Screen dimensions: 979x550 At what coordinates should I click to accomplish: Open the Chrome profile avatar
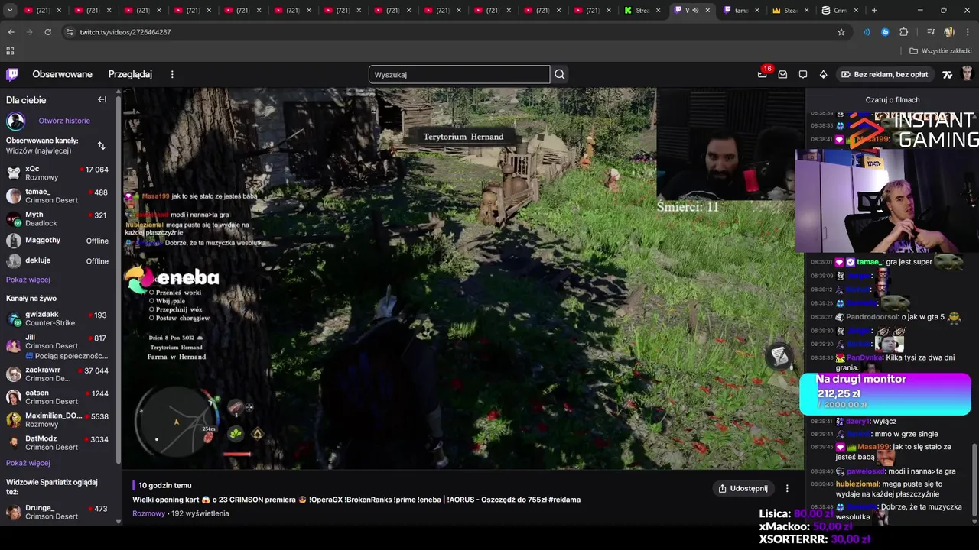pos(949,32)
